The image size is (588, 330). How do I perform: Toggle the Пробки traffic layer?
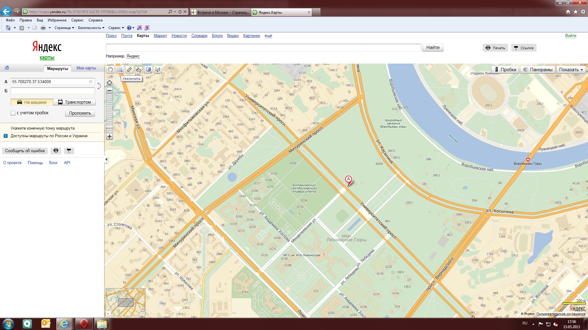coord(505,70)
